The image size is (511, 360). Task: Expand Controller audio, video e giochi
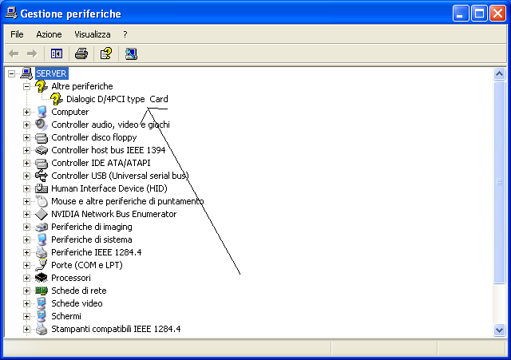pyautogui.click(x=26, y=125)
